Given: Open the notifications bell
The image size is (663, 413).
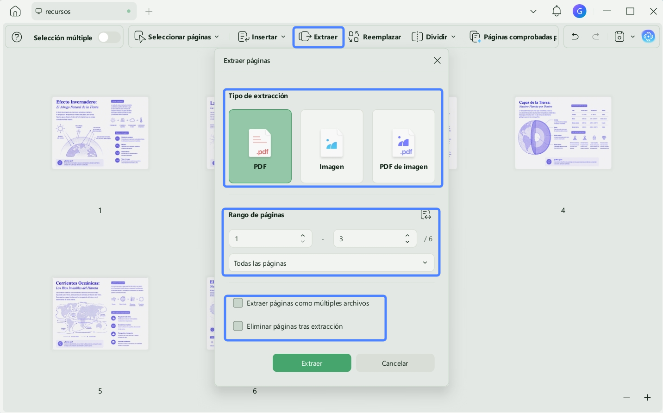Looking at the screenshot, I should tap(557, 11).
